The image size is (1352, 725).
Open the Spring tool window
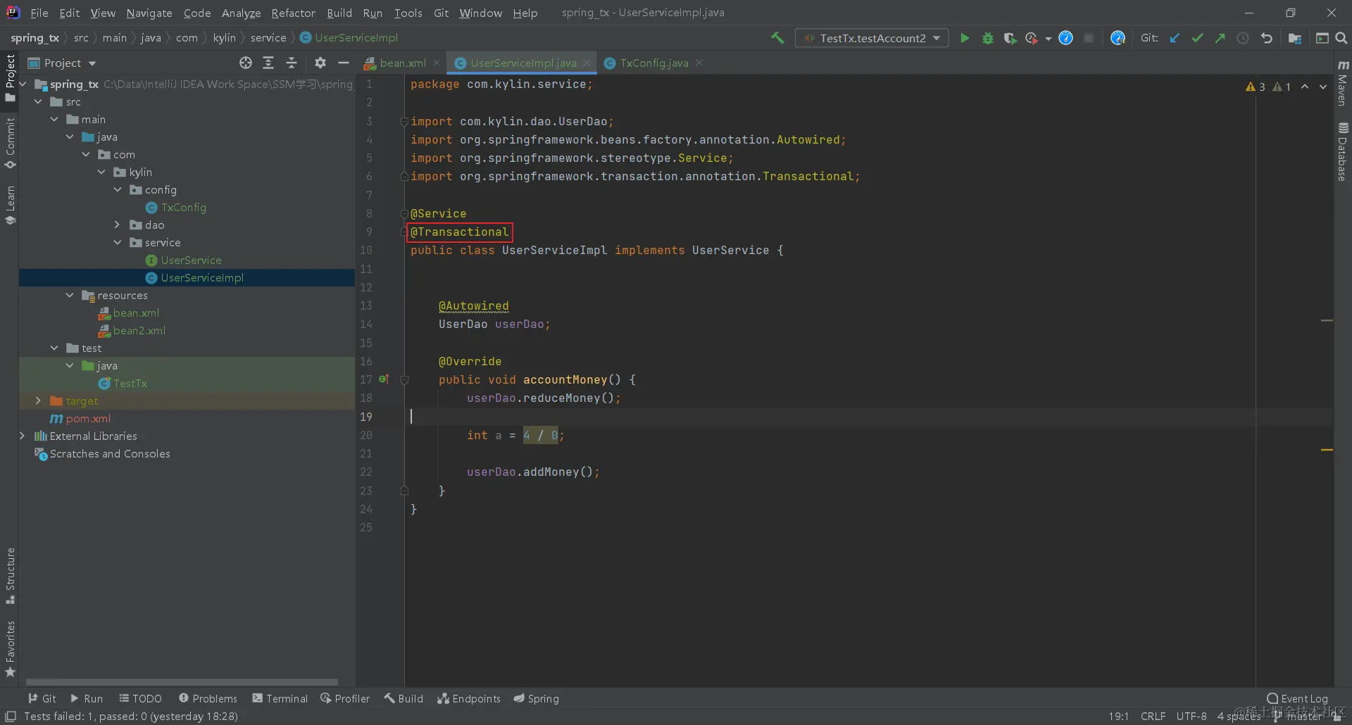[x=537, y=698]
